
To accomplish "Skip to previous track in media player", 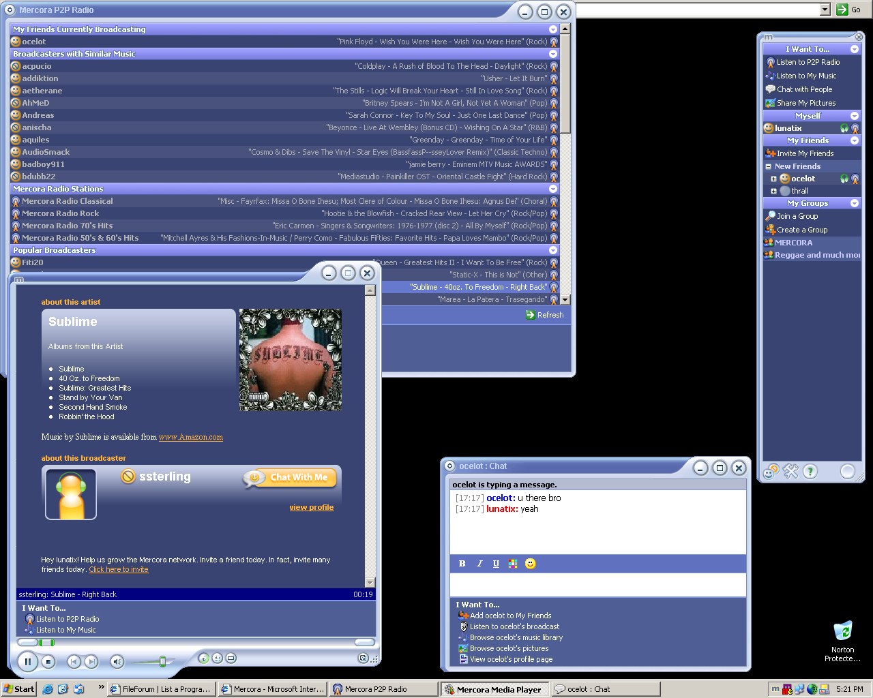I will (74, 661).
